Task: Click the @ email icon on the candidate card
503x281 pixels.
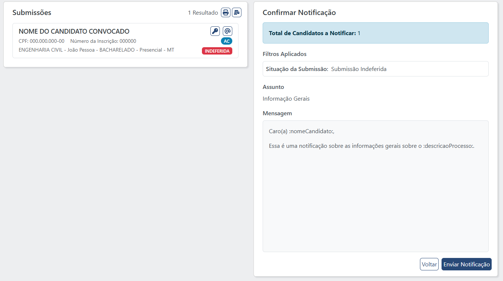Action: [x=227, y=31]
